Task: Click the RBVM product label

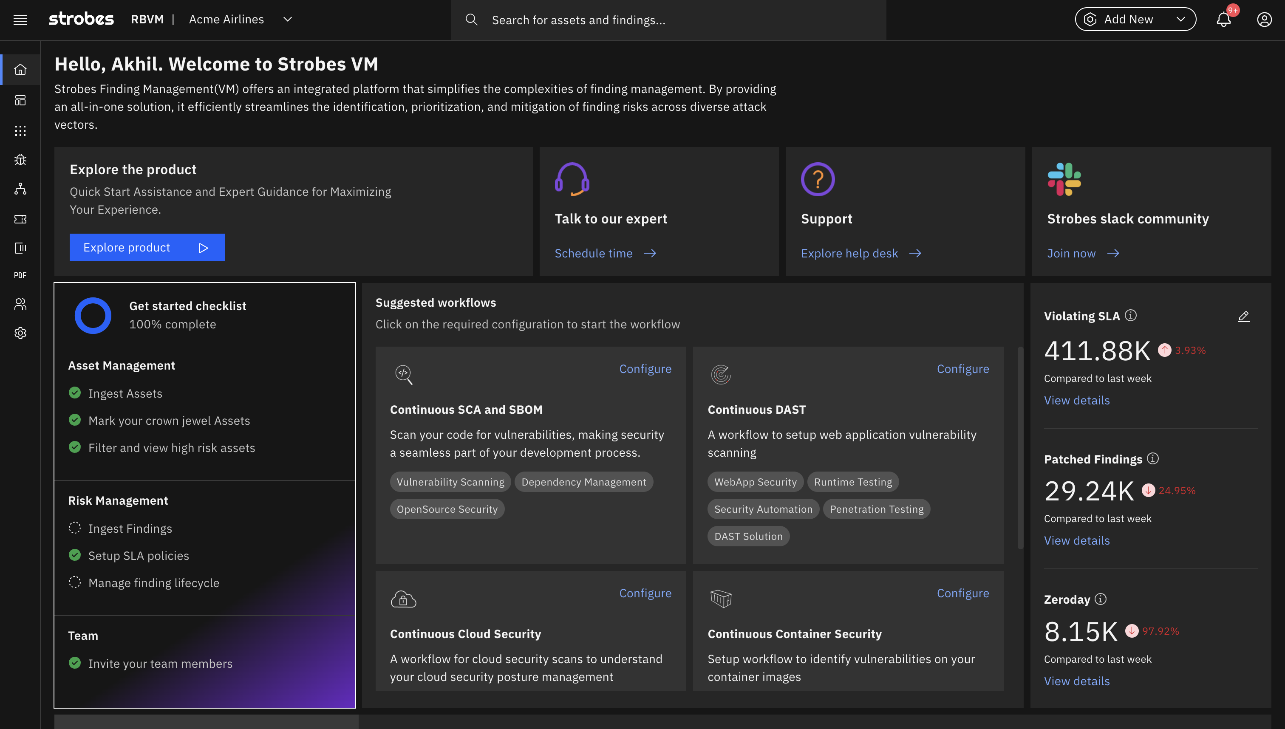Action: tap(147, 20)
